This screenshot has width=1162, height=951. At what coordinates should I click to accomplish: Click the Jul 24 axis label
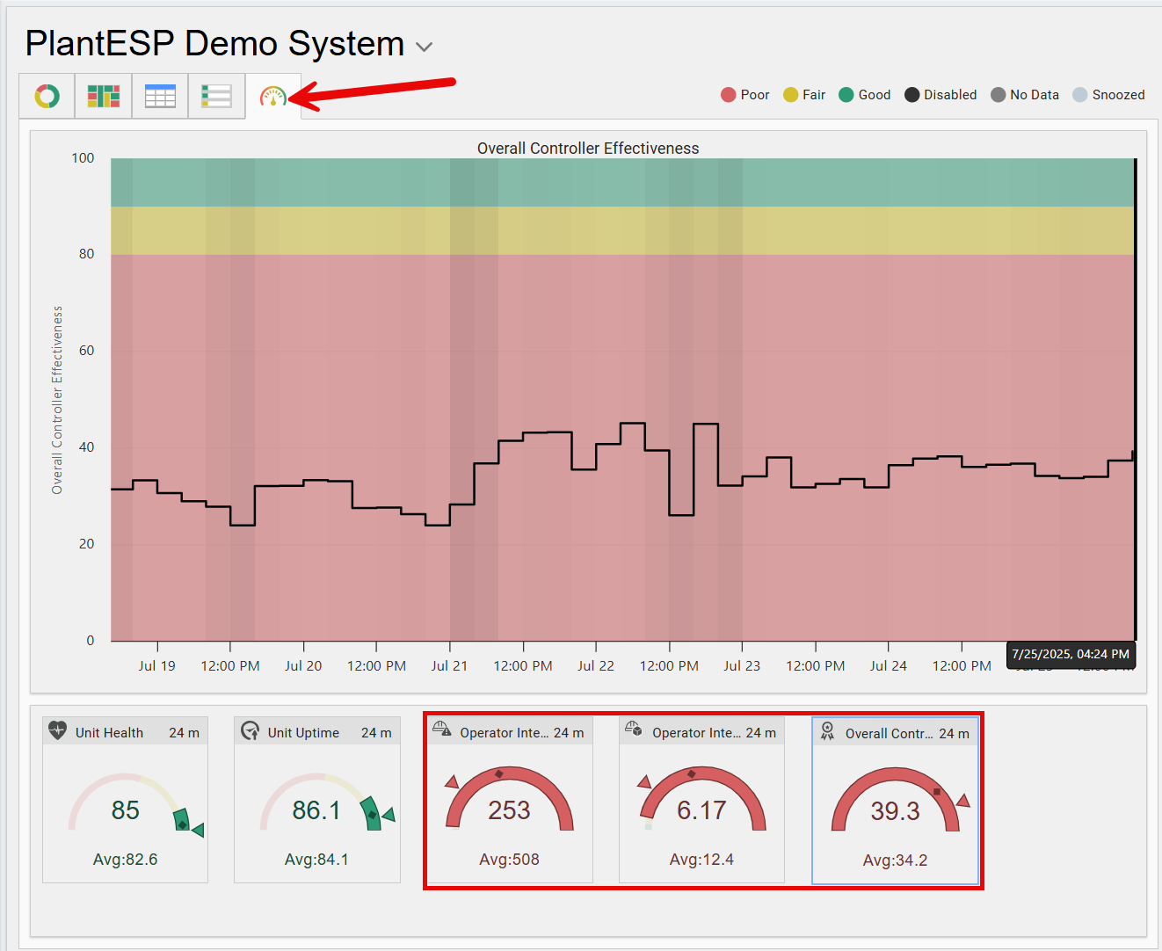point(888,666)
